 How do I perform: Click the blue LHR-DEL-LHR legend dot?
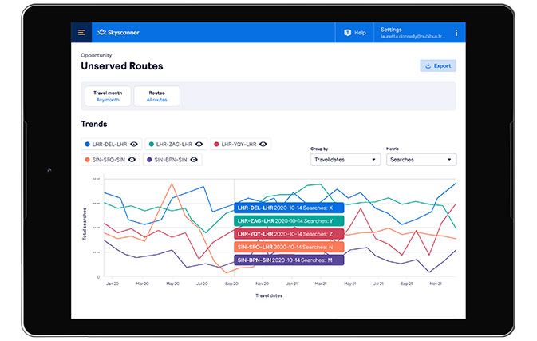click(87, 145)
